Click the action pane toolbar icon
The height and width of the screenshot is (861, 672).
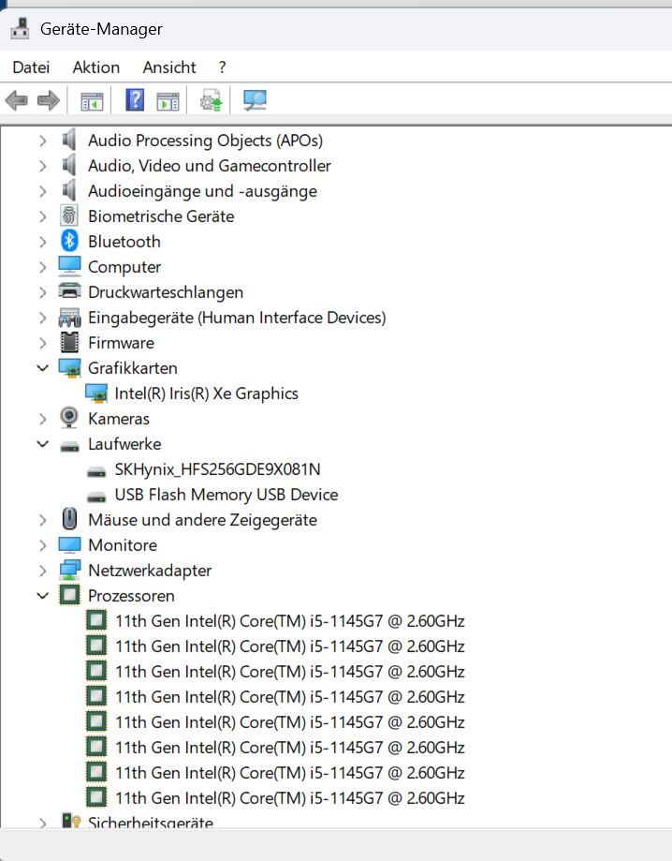(x=168, y=100)
